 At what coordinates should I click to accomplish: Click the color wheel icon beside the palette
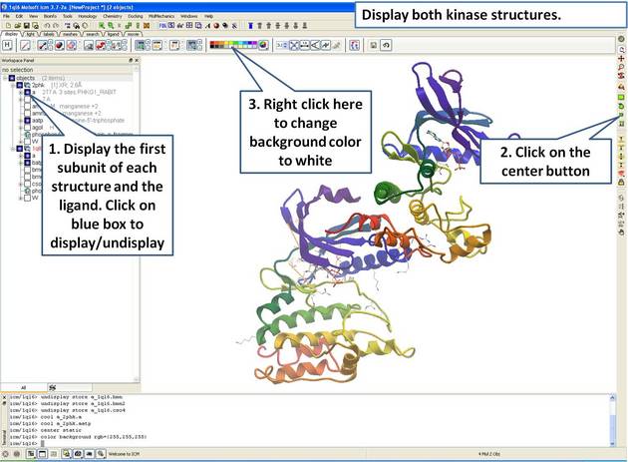point(263,45)
